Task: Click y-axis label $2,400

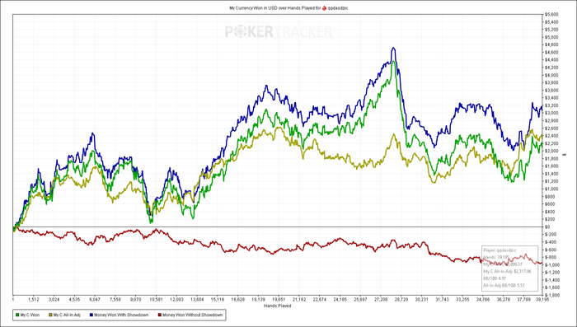Action: [x=551, y=136]
